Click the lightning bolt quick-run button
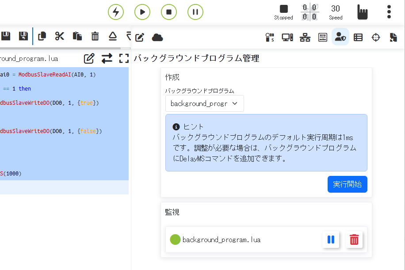Image resolution: width=405 pixels, height=270 pixels. pyautogui.click(x=116, y=12)
